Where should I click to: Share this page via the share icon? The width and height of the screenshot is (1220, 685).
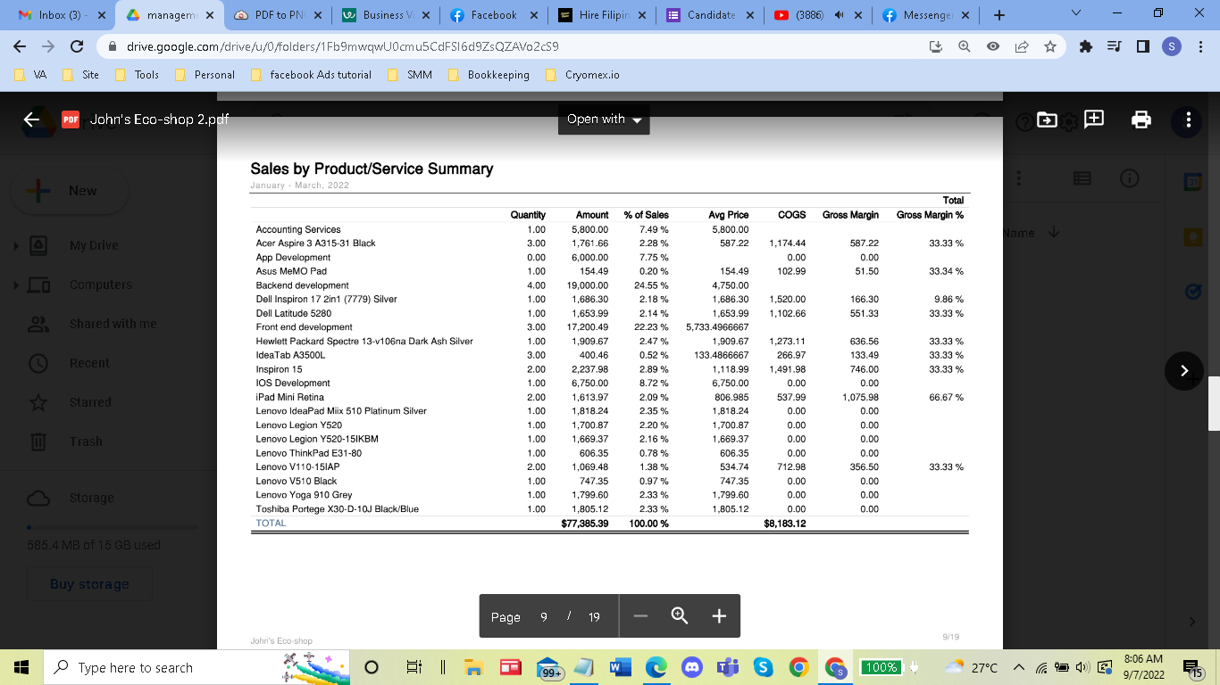pyautogui.click(x=1022, y=46)
